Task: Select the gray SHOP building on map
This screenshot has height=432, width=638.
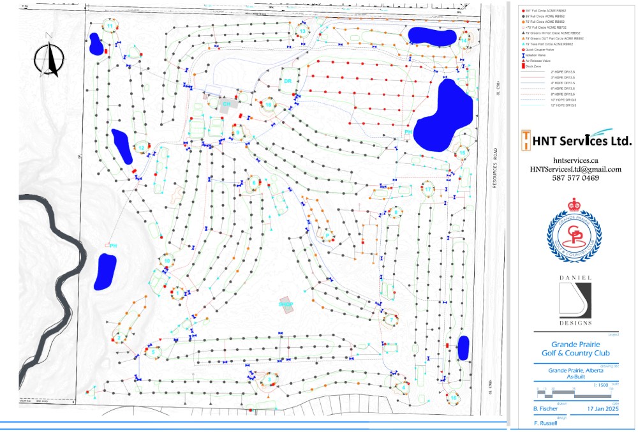Action: pyautogui.click(x=286, y=304)
